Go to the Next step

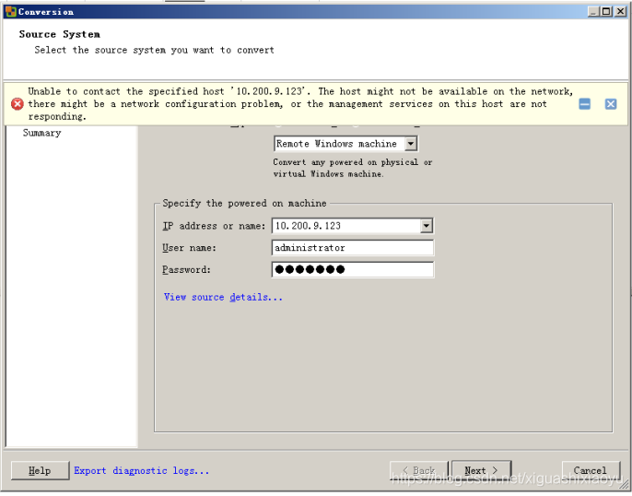tap(481, 471)
